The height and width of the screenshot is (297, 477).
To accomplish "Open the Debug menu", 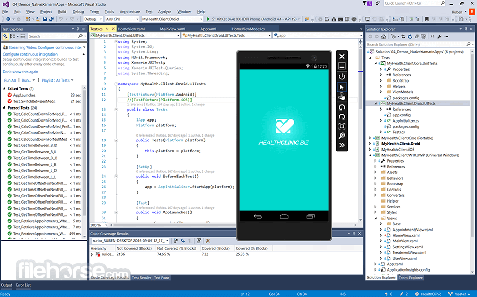I will pyautogui.click(x=78, y=12).
